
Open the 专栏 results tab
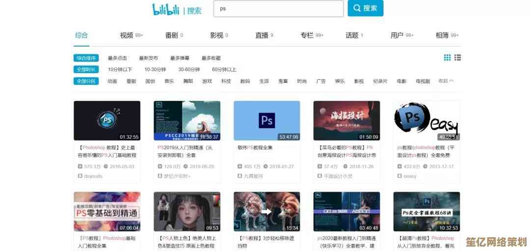click(307, 35)
